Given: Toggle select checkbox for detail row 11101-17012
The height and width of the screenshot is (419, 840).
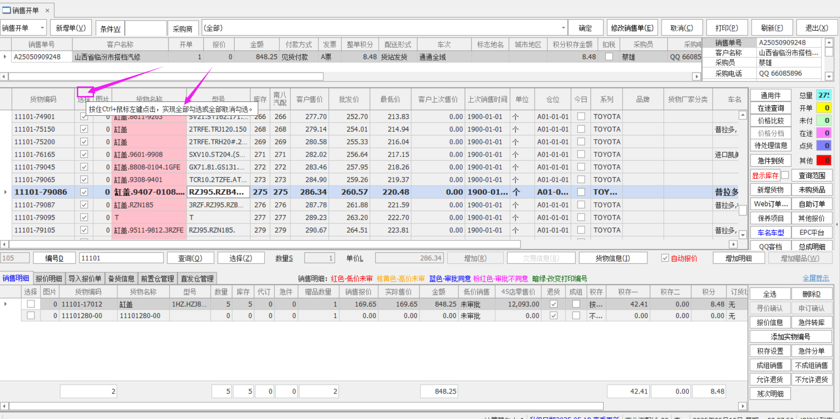Looking at the screenshot, I should pos(31,304).
